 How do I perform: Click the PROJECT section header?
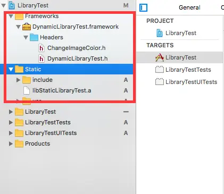click(160, 21)
